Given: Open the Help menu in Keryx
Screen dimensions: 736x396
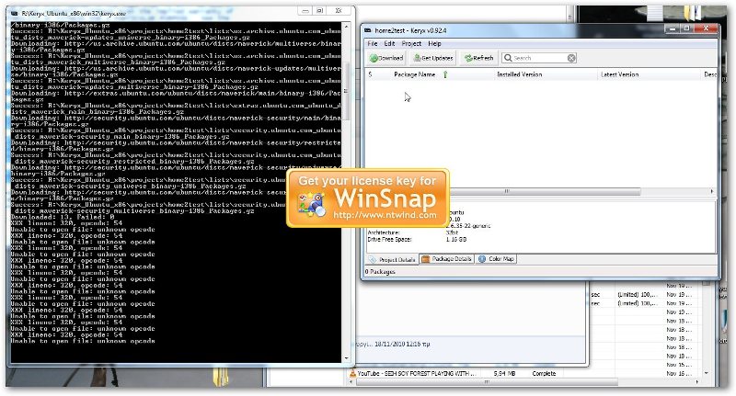Looking at the screenshot, I should pyautogui.click(x=434, y=43).
